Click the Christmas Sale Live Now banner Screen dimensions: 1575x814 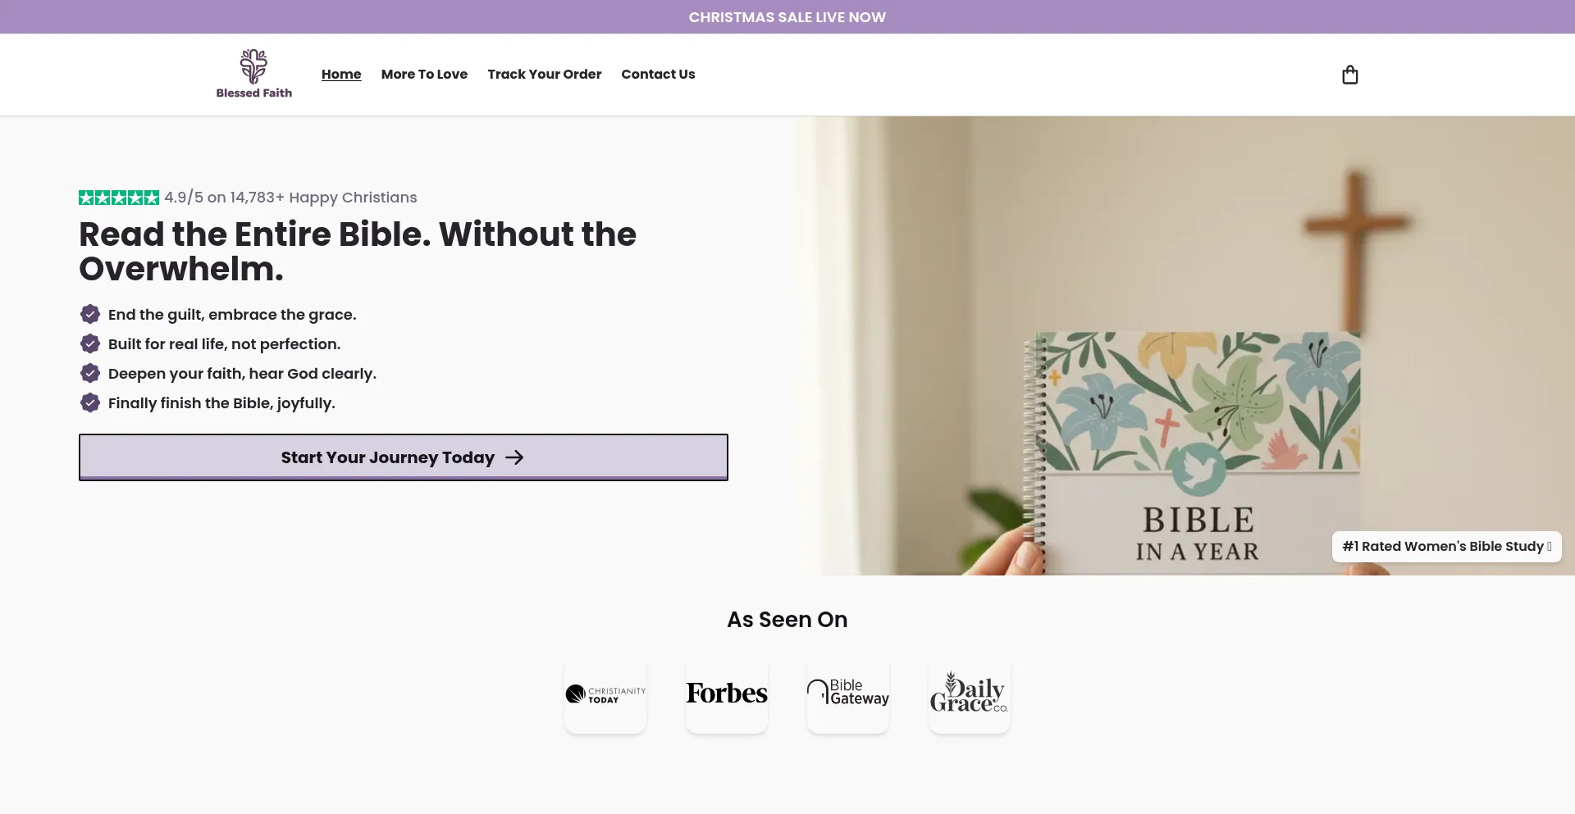coord(787,17)
